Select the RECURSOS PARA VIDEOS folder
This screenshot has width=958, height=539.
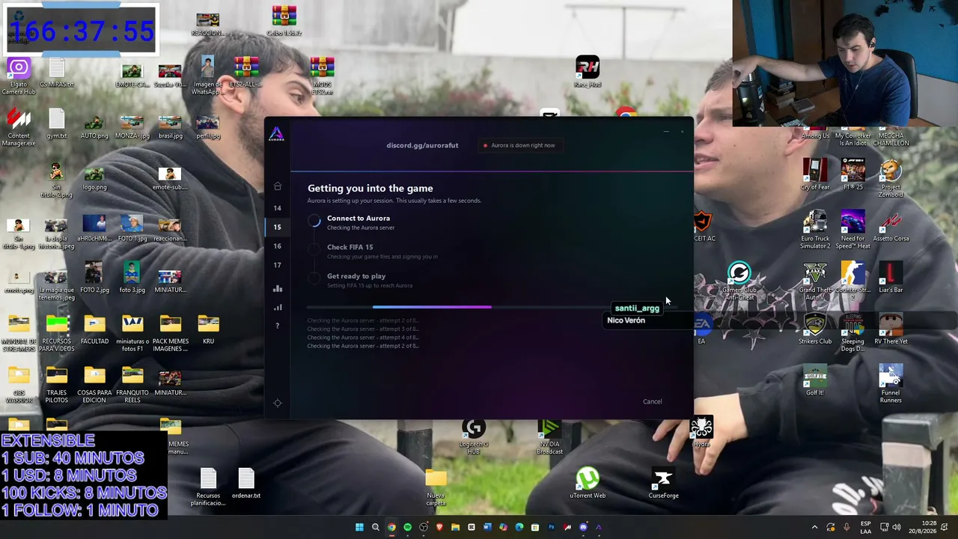point(57,333)
